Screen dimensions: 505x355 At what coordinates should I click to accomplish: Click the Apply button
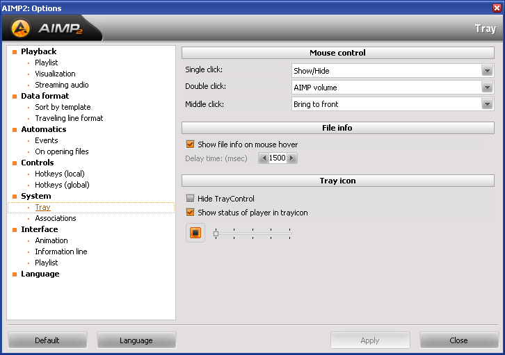[370, 340]
